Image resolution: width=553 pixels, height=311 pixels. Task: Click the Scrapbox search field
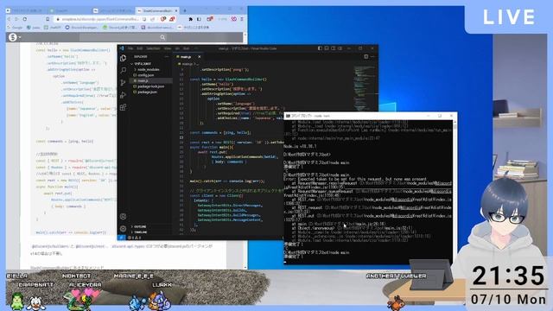[x=124, y=37]
